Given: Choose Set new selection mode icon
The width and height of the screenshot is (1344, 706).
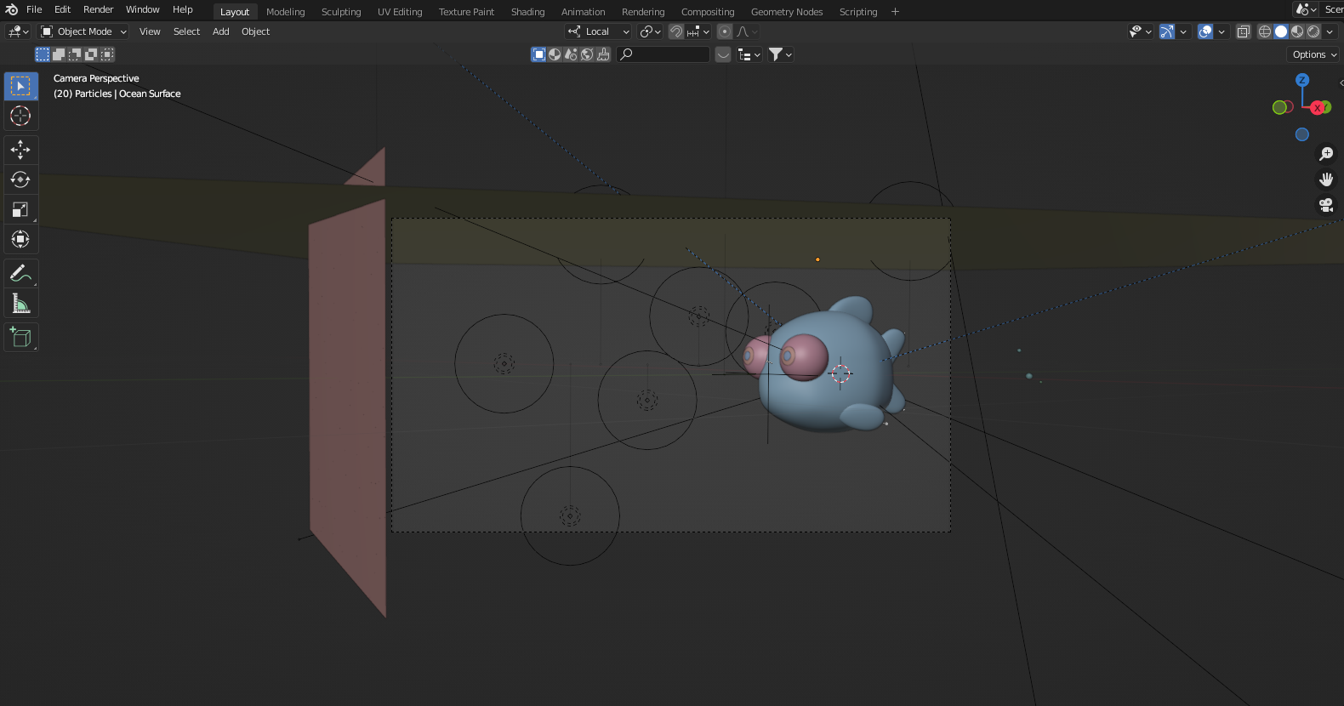Looking at the screenshot, I should tap(43, 54).
